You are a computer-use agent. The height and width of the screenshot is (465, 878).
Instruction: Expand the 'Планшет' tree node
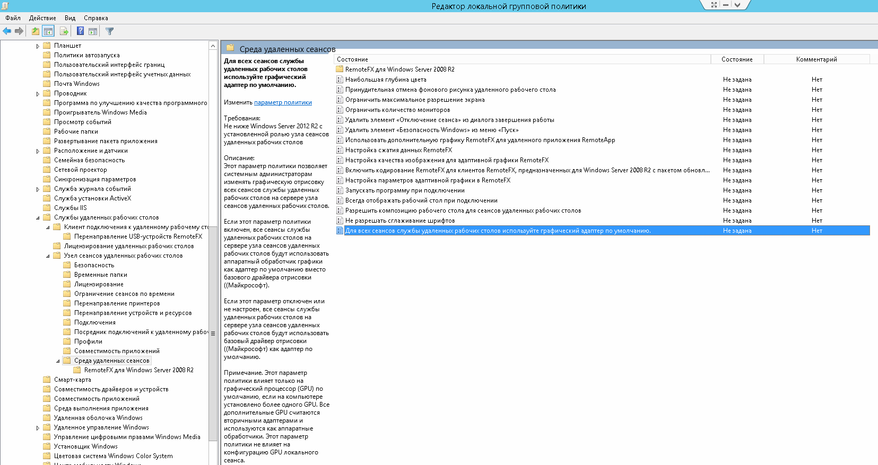pos(38,46)
